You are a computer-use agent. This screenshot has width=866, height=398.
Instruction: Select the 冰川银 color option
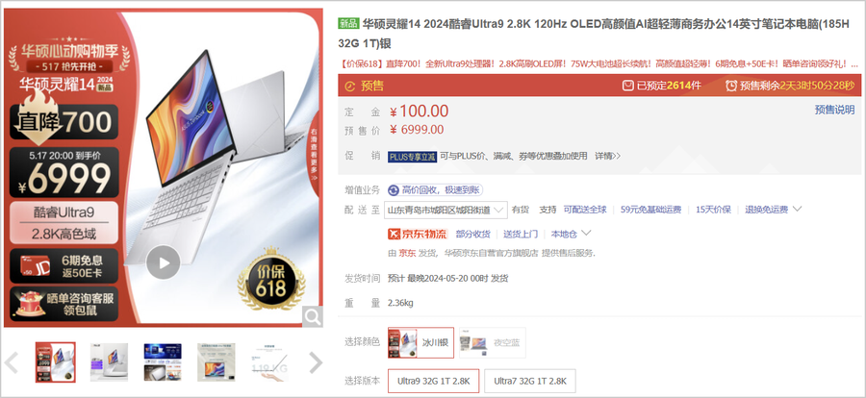(x=420, y=342)
